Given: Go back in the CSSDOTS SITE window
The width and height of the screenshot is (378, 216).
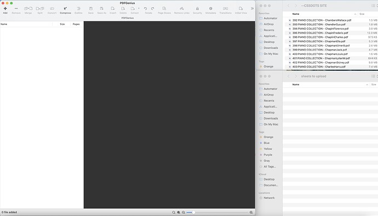Looking at the screenshot, I should click(x=288, y=5).
